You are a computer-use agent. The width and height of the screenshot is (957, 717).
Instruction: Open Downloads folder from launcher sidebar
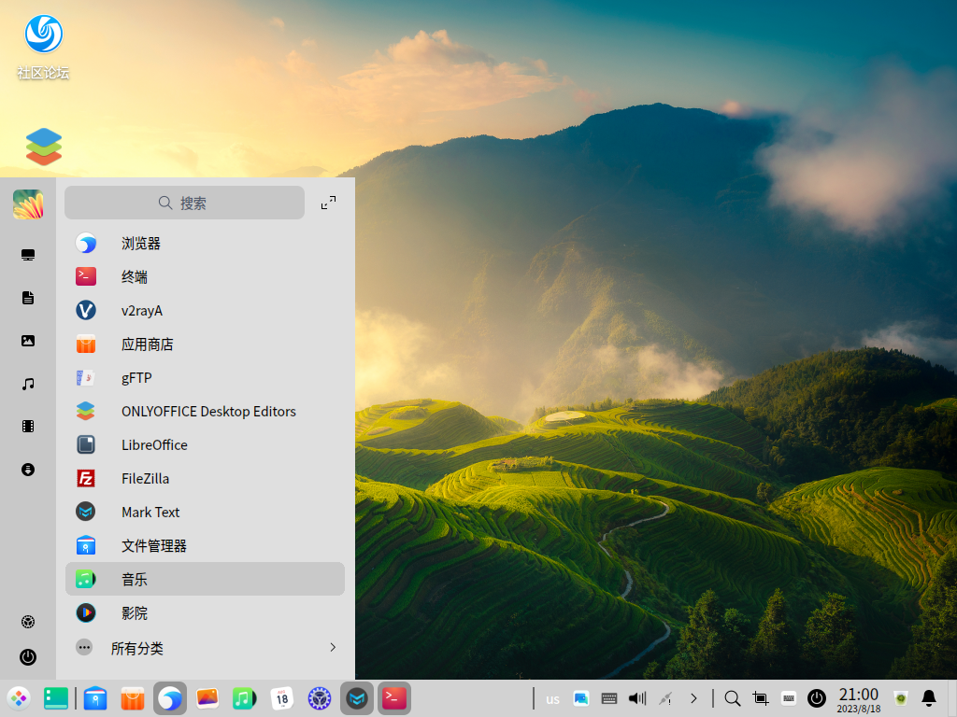pos(28,470)
